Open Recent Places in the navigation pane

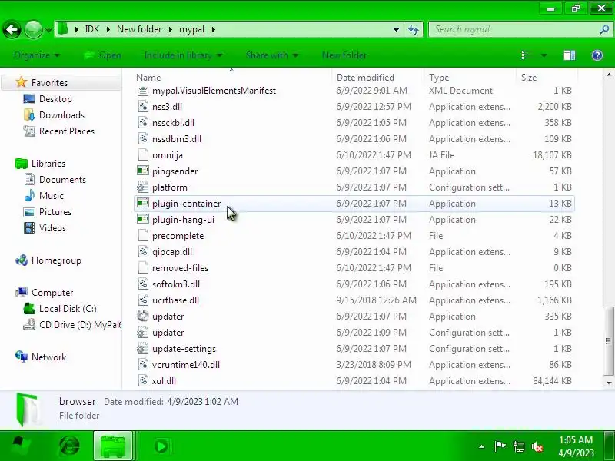point(67,131)
